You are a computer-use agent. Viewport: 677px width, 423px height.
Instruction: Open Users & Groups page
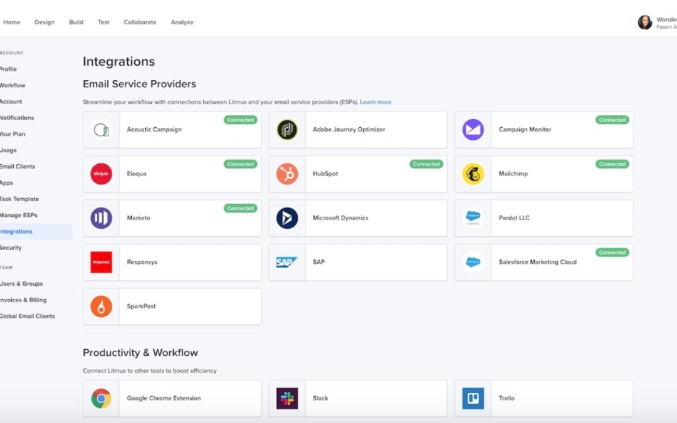pos(21,284)
